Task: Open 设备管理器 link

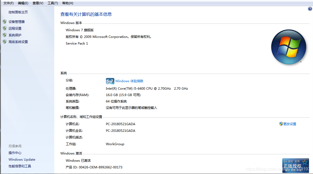Action: coord(17,22)
